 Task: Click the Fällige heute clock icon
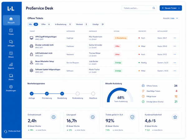[143, 96]
